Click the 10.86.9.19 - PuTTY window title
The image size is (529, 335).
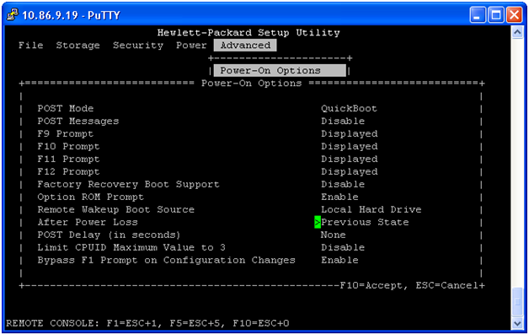(71, 15)
